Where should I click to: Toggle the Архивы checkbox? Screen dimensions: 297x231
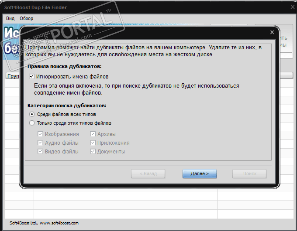point(93,134)
